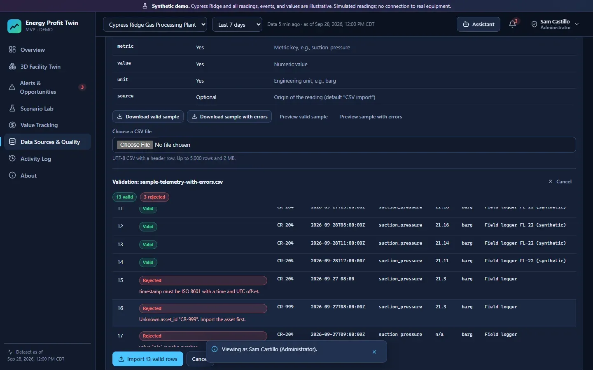Click Valid badge on row 12
Screen dimensions: 593x370
(x=148, y=227)
